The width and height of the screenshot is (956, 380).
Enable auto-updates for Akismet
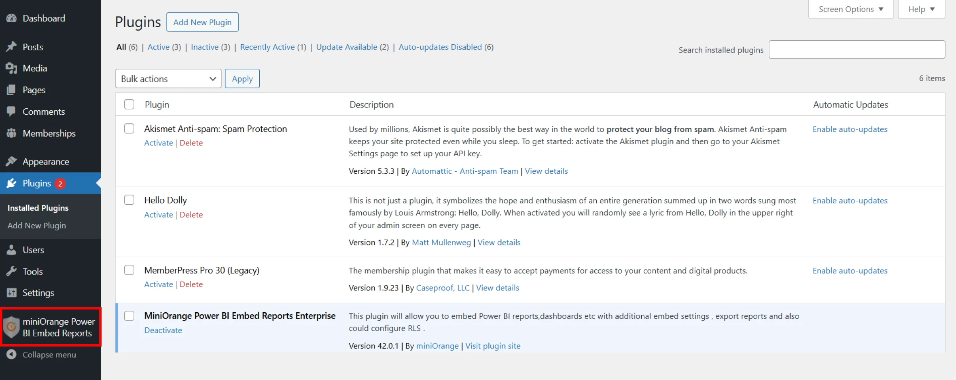click(850, 129)
